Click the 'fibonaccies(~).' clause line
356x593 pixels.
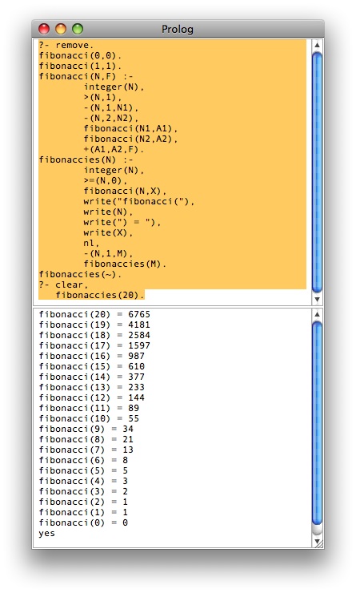[80, 274]
